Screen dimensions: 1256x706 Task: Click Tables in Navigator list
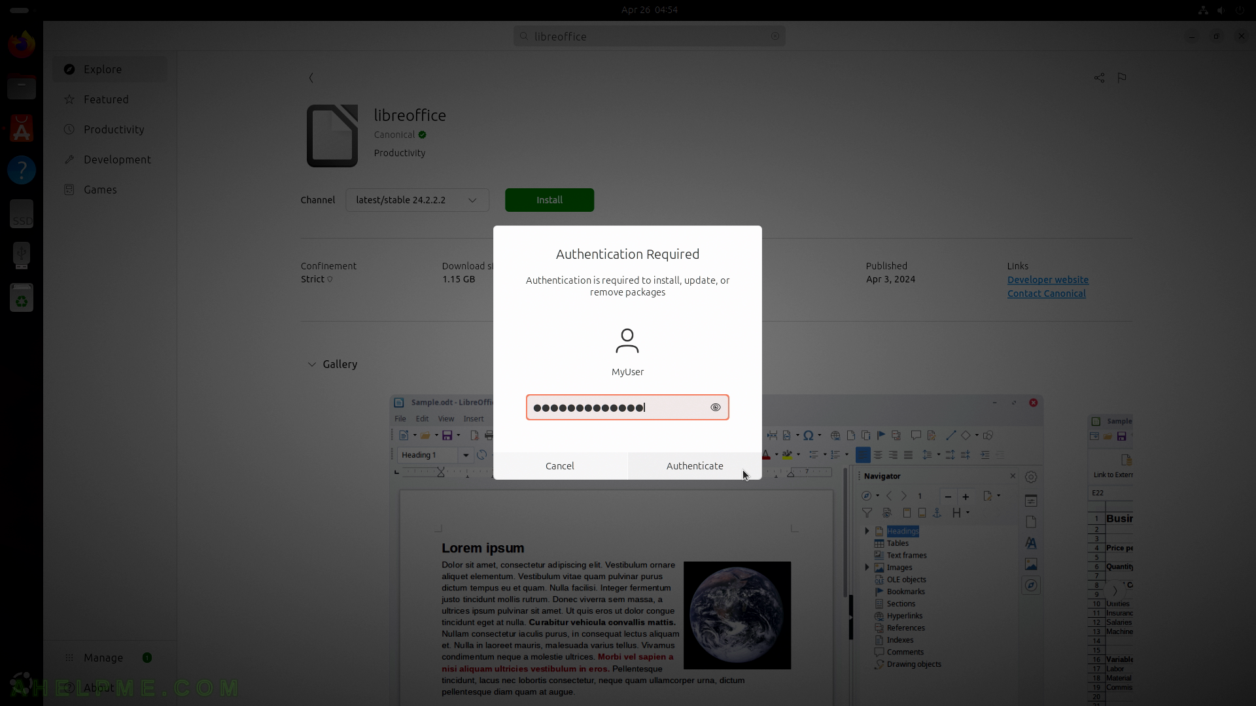tap(898, 543)
